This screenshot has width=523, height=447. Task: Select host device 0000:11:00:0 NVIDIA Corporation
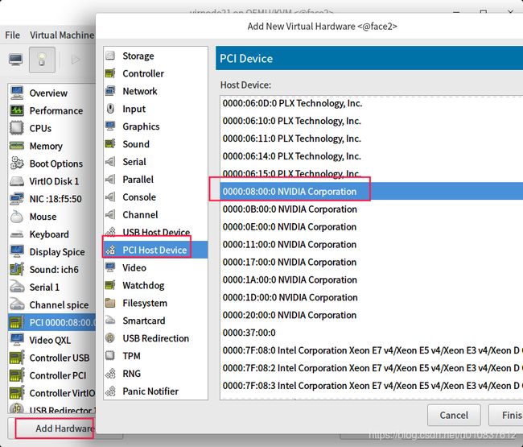[x=371, y=244]
